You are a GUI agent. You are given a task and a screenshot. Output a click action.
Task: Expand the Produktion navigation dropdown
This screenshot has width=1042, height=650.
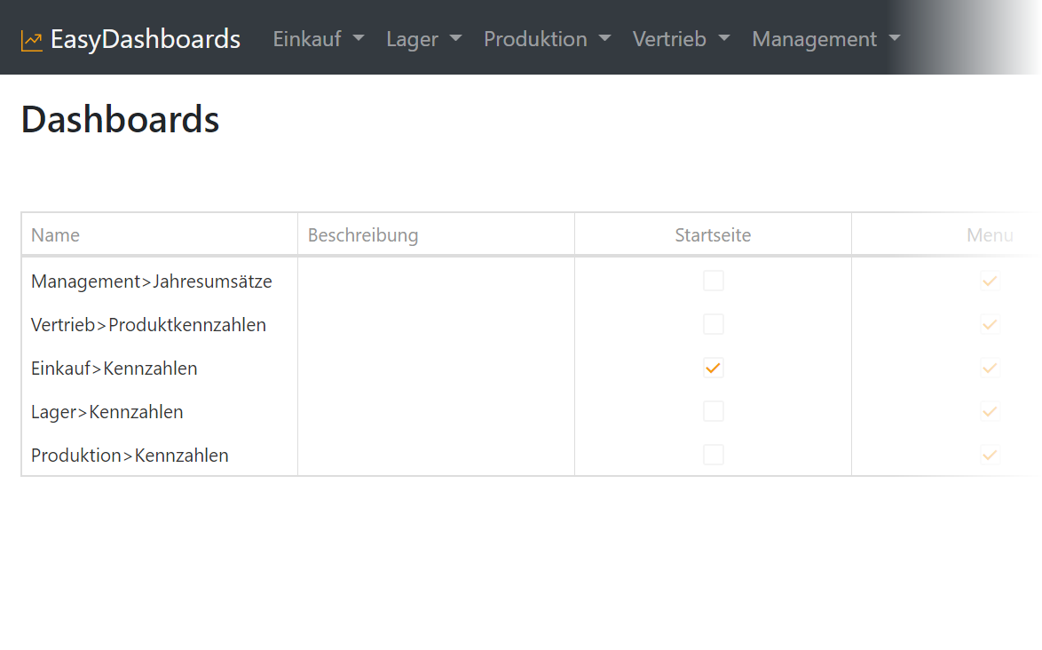click(547, 39)
